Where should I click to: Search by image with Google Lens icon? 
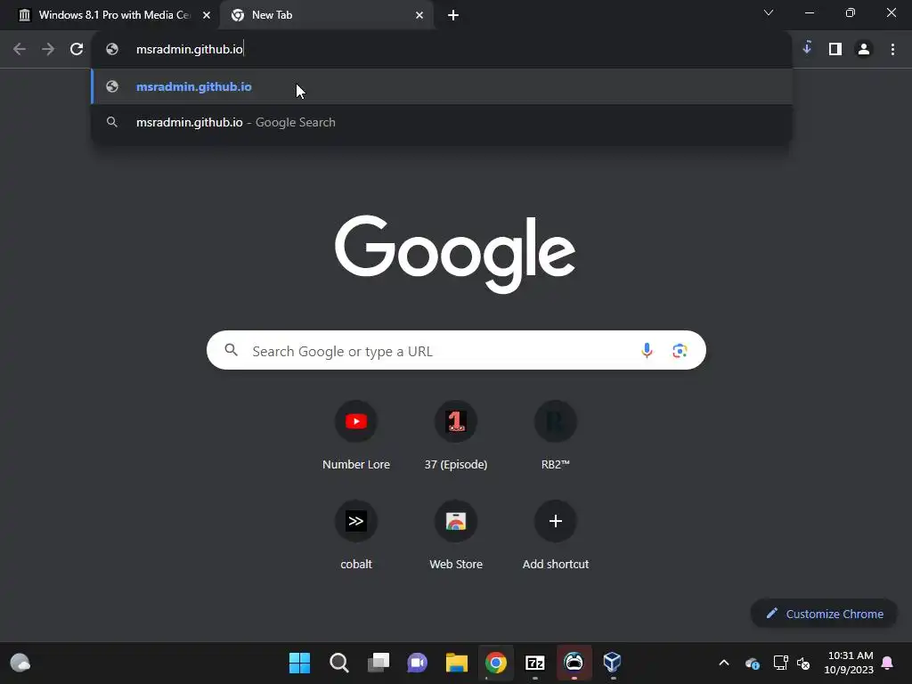pyautogui.click(x=680, y=351)
